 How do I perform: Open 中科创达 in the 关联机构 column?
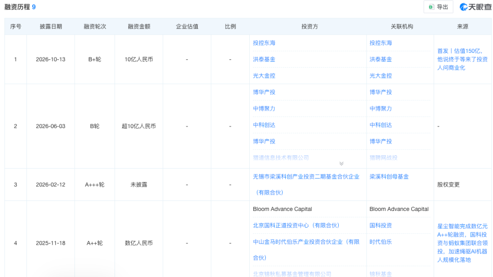pyautogui.click(x=380, y=125)
